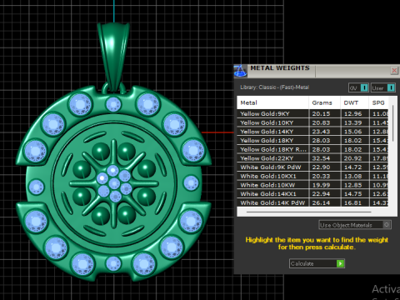Select the Yellow Gold:10KY row

point(312,122)
